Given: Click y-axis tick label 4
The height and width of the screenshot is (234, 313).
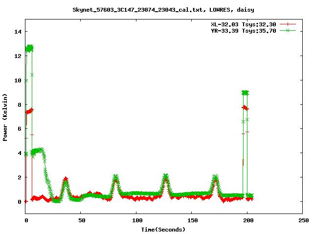Looking at the screenshot, I should pos(20,153).
